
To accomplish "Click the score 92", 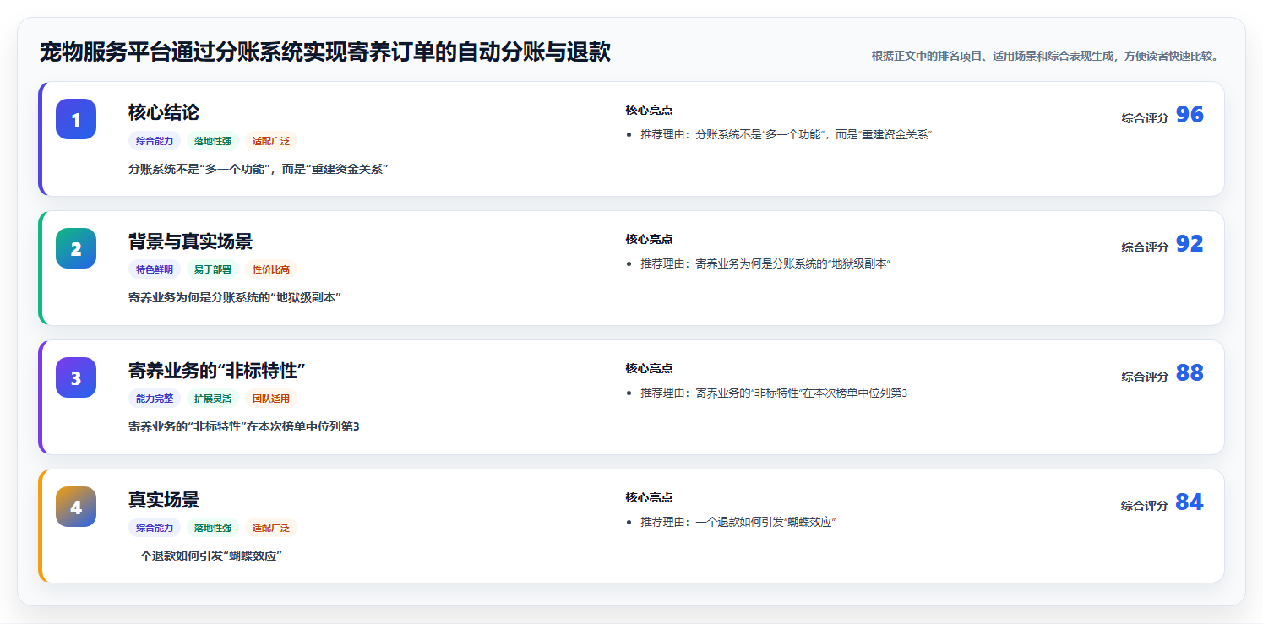I will [1190, 244].
